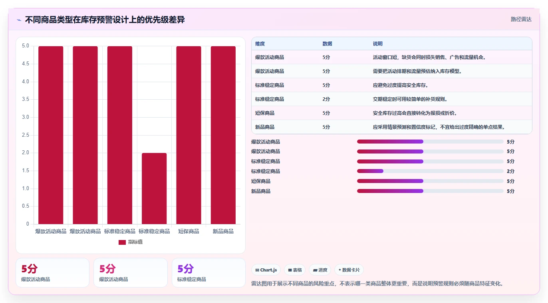This screenshot has width=548, height=303.
Task: Click the lightning icon beside the page title
Action: pyautogui.click(x=19, y=20)
